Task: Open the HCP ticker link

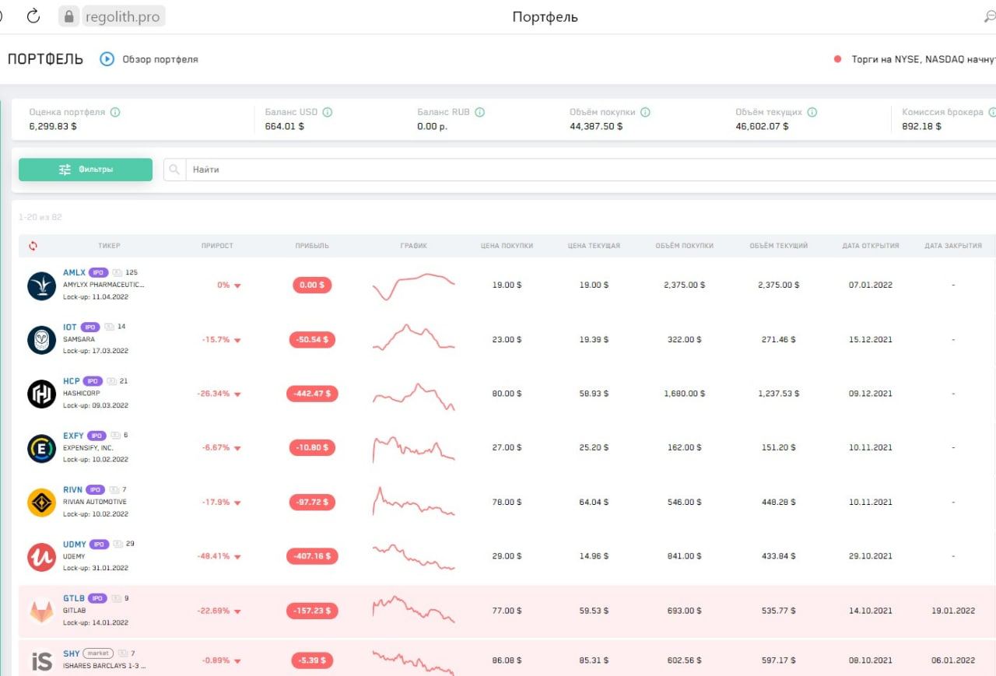Action: 72,381
